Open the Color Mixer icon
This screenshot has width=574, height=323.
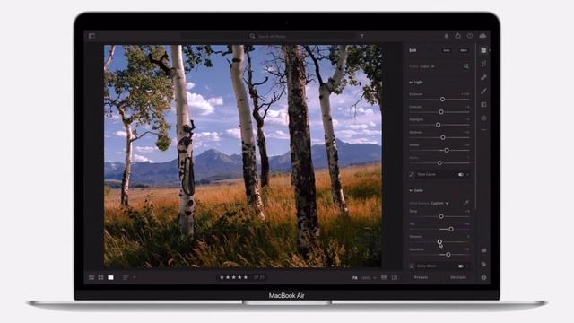412,266
